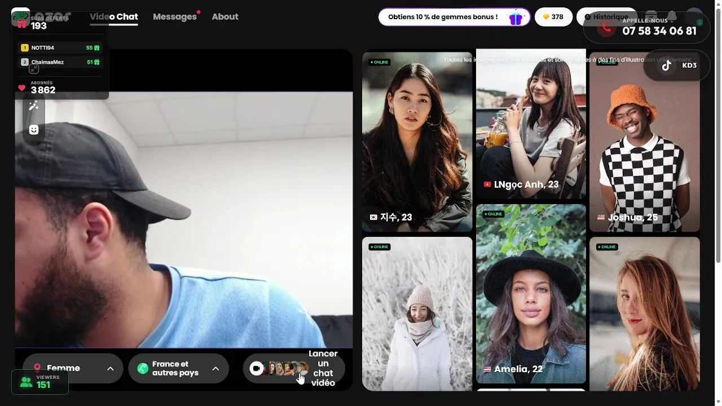Open Historique call history

pyautogui.click(x=607, y=17)
